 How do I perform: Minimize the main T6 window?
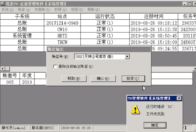coord(185,4)
